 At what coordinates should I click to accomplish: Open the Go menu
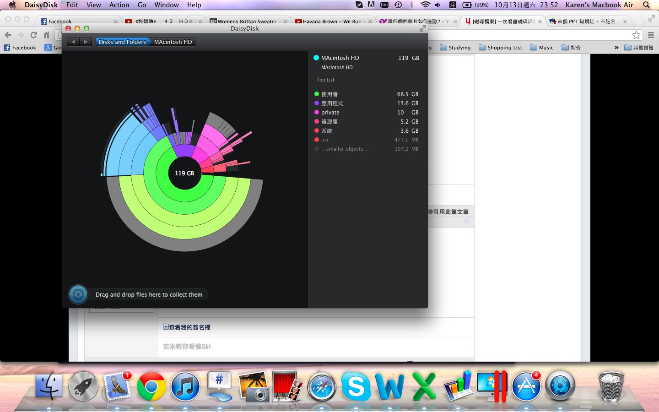pyautogui.click(x=142, y=5)
